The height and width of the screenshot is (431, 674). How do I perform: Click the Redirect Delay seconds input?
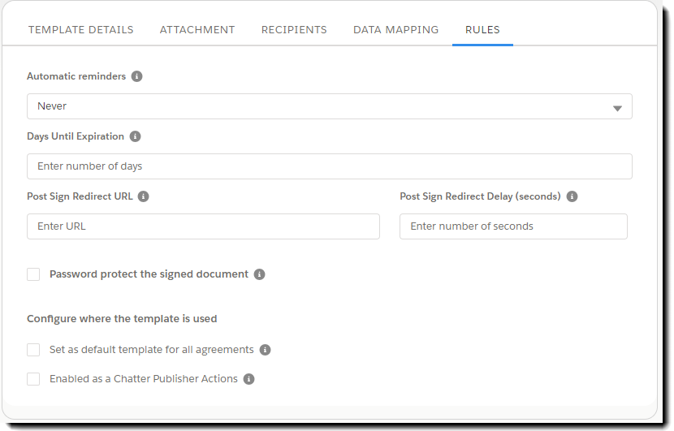(513, 226)
